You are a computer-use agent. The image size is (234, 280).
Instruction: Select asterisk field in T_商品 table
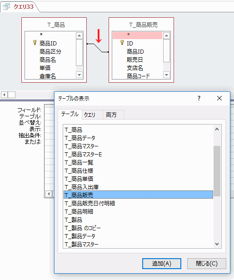[x=41, y=35]
